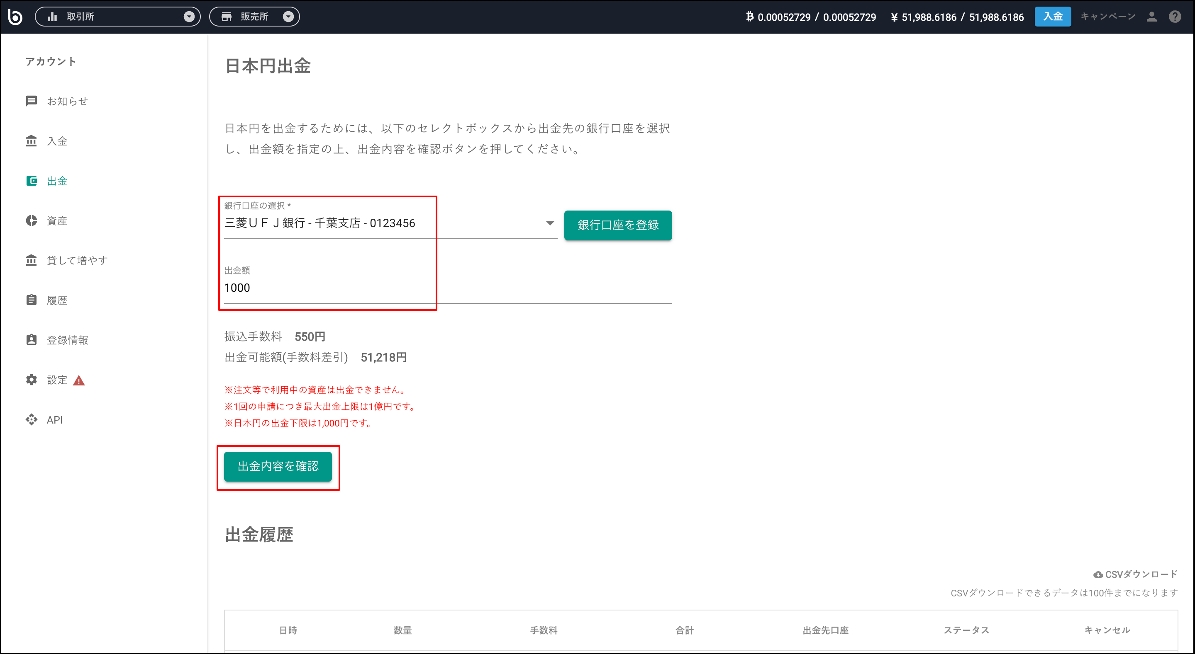Open the 銀行口座の選択 dropdown
Viewport: 1195px width, 654px height.
(390, 223)
